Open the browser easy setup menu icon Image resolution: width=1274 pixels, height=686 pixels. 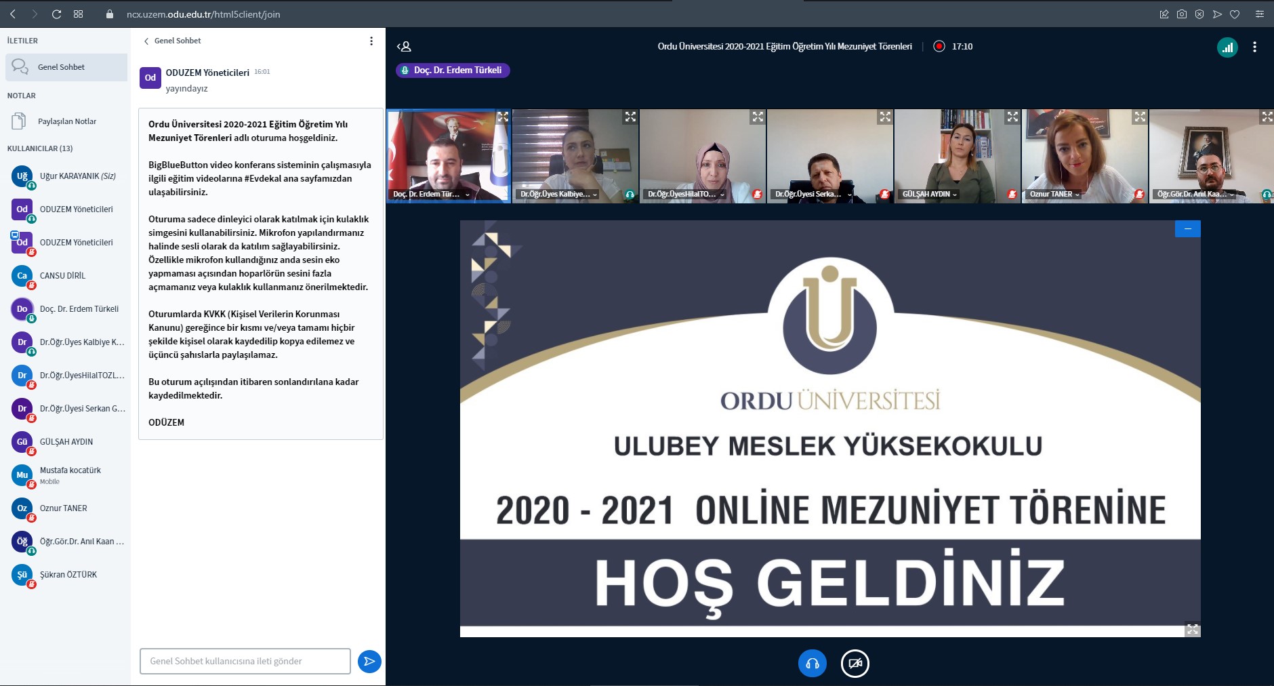tap(1259, 14)
